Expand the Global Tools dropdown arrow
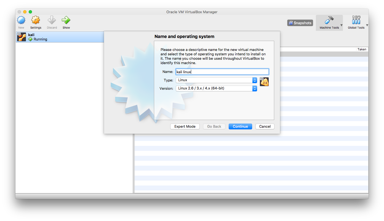 367,25
